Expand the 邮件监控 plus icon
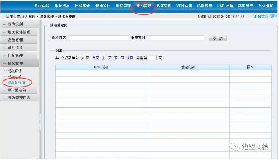 click(x=4, y=48)
